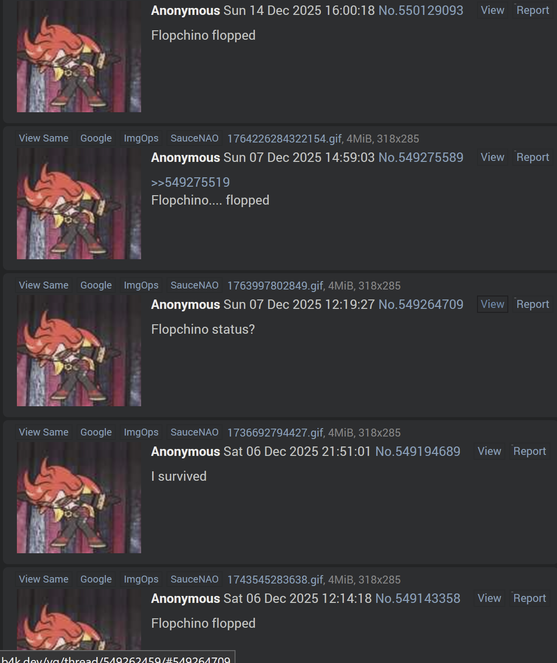
Task: Search SauceNAO for 1736692794427.gif
Action: pos(194,432)
